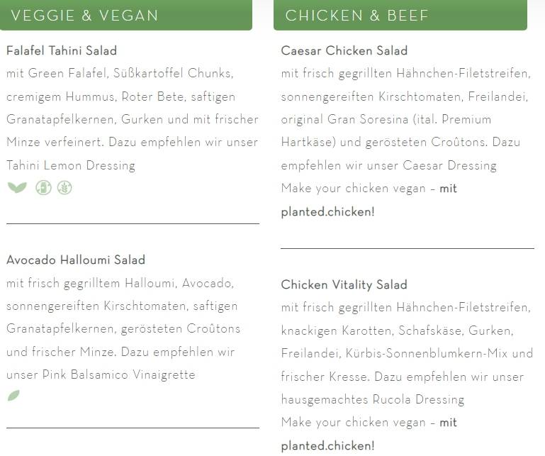The width and height of the screenshot is (545, 456).
Task: Select the Falafel Tahini Salad title
Action: click(x=62, y=51)
